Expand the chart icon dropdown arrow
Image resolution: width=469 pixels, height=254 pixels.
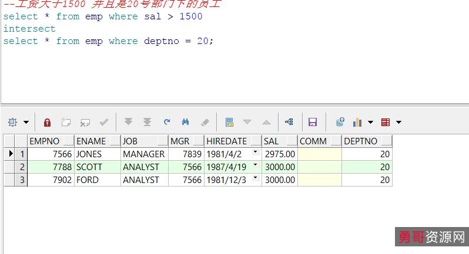click(370, 123)
